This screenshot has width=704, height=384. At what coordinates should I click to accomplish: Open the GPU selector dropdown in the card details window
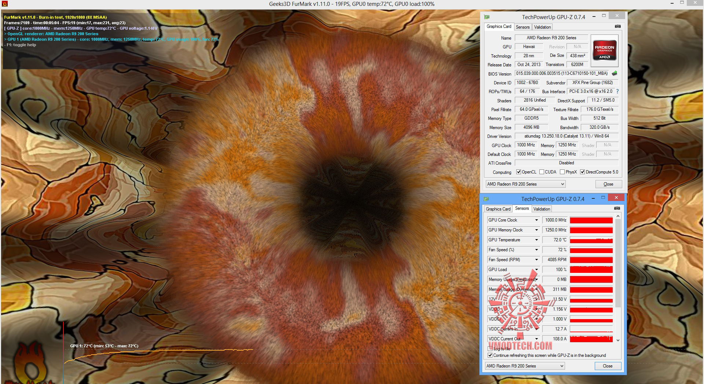[525, 184]
